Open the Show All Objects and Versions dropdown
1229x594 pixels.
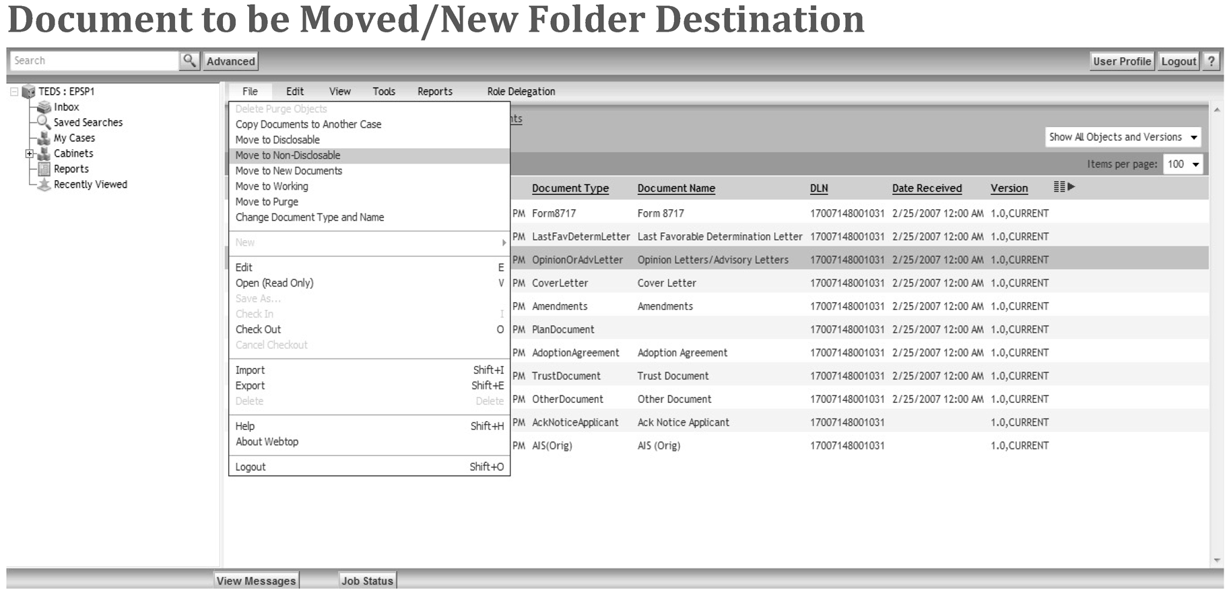[1123, 137]
